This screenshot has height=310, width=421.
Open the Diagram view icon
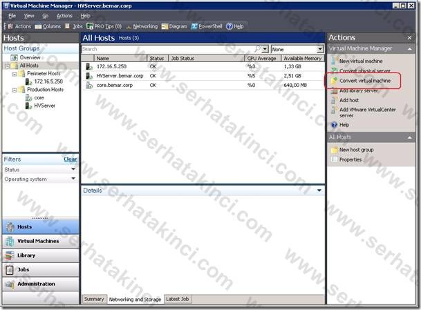click(165, 26)
